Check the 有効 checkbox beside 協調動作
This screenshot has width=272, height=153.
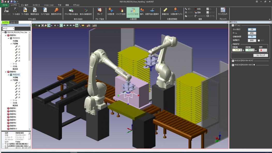(x=259, y=40)
